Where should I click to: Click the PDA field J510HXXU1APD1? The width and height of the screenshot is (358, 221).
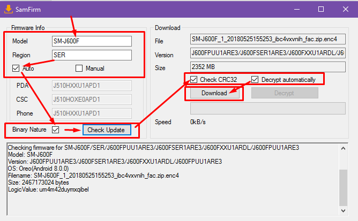click(x=92, y=86)
